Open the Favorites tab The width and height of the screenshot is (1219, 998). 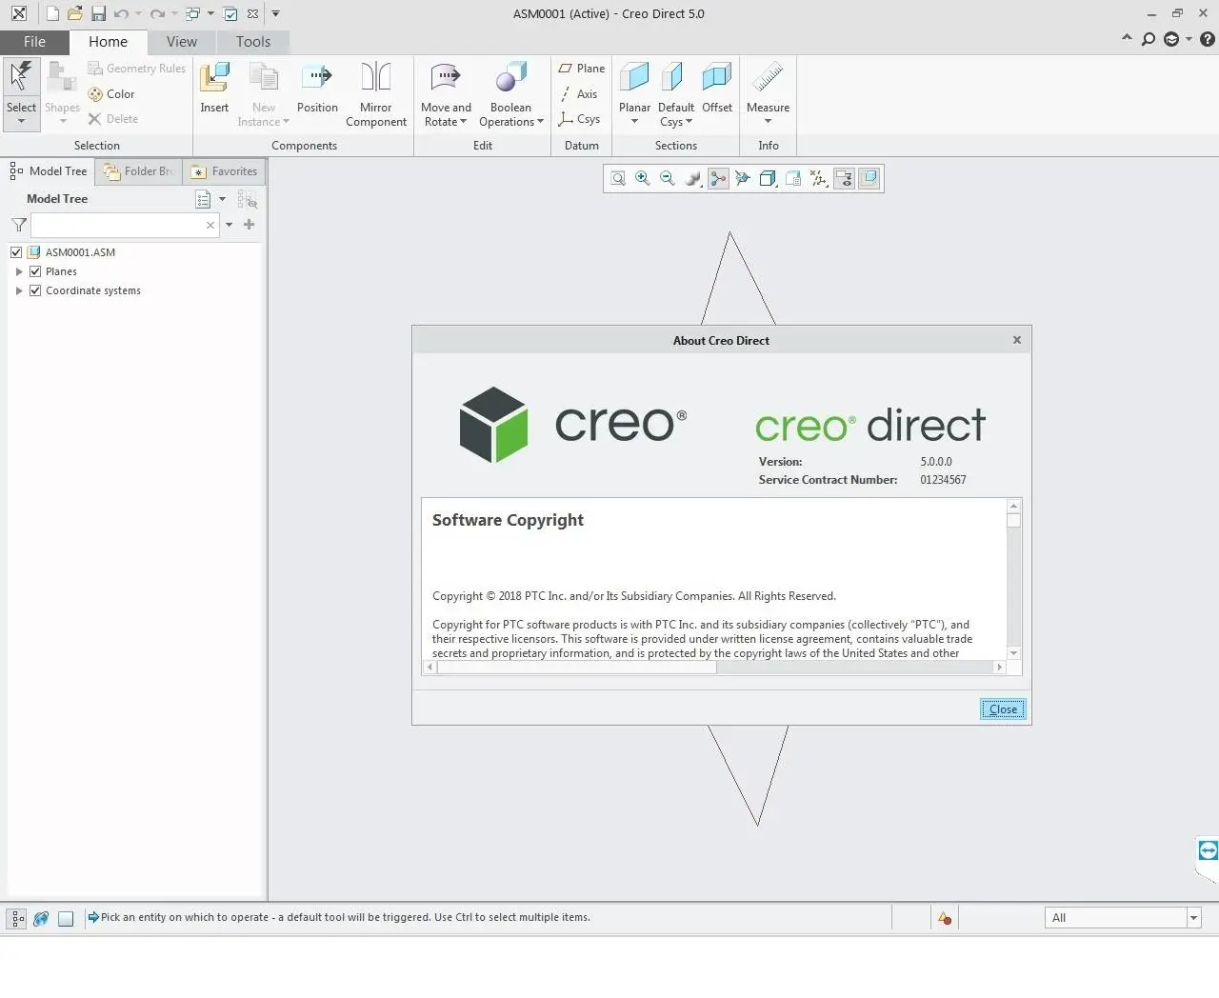tap(225, 171)
